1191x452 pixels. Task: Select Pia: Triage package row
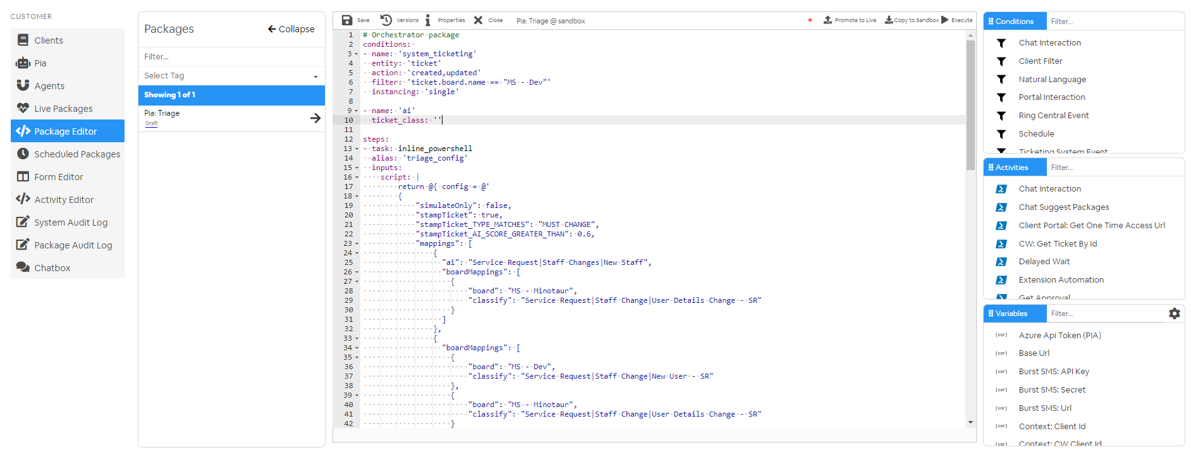pos(231,118)
